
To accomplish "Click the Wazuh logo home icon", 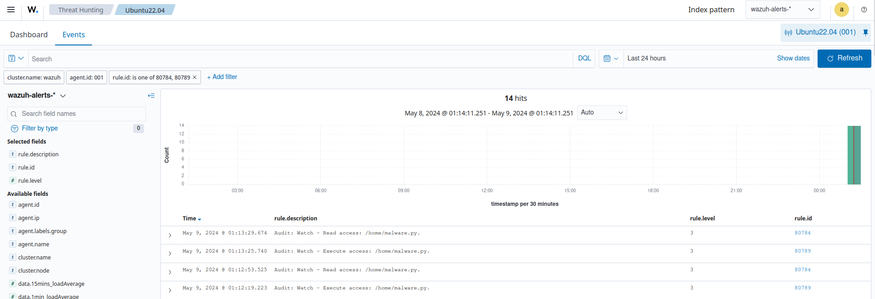I will click(x=33, y=10).
